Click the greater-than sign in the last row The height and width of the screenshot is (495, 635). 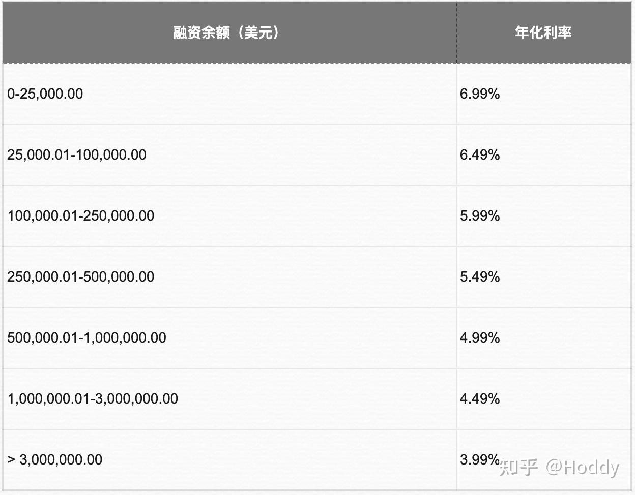[x=11, y=460]
